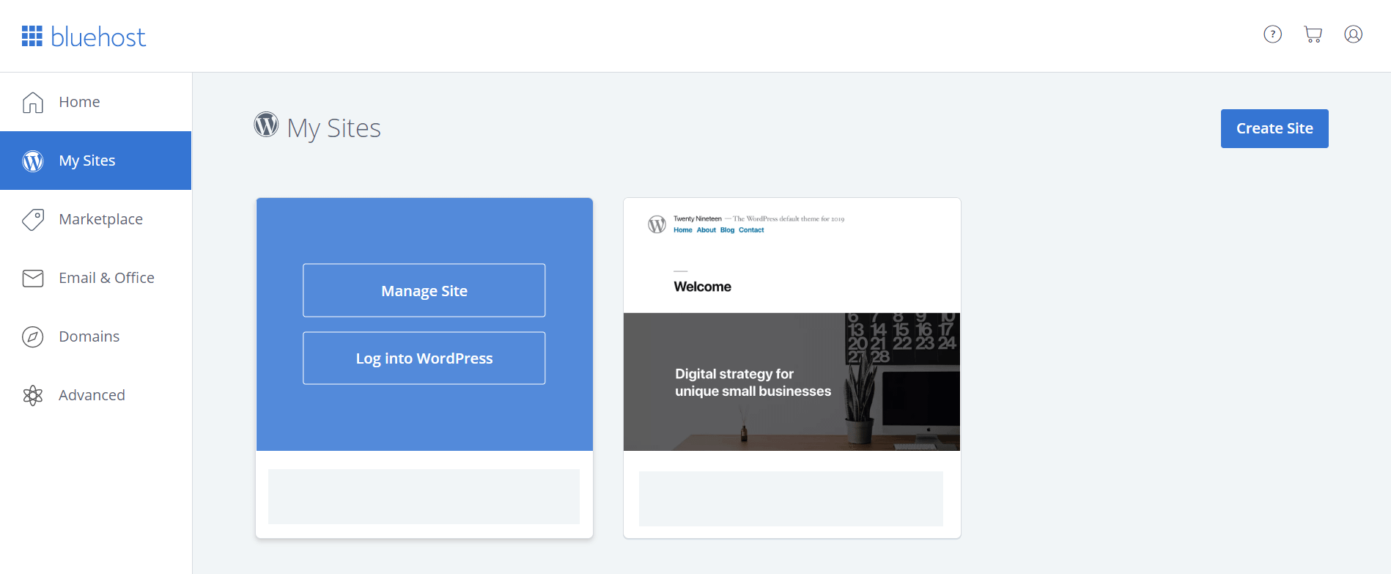Click Log into WordPress button
This screenshot has width=1391, height=574.
point(424,358)
